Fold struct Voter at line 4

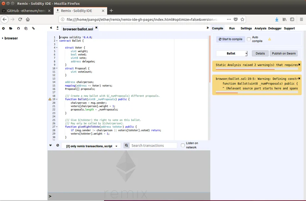[57, 47]
